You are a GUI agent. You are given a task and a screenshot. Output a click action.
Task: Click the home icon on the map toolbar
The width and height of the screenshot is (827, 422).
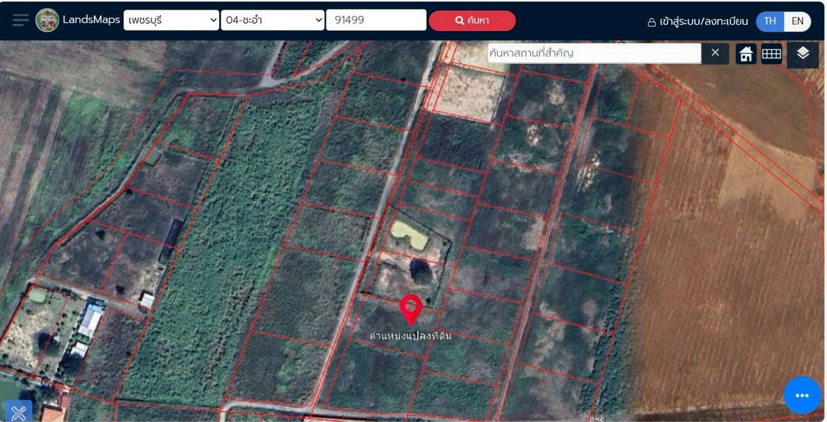[x=746, y=54]
